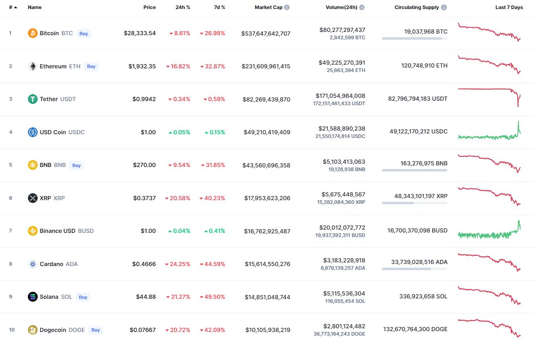Sort by the Price column header
The height and width of the screenshot is (343, 534).
pos(150,7)
